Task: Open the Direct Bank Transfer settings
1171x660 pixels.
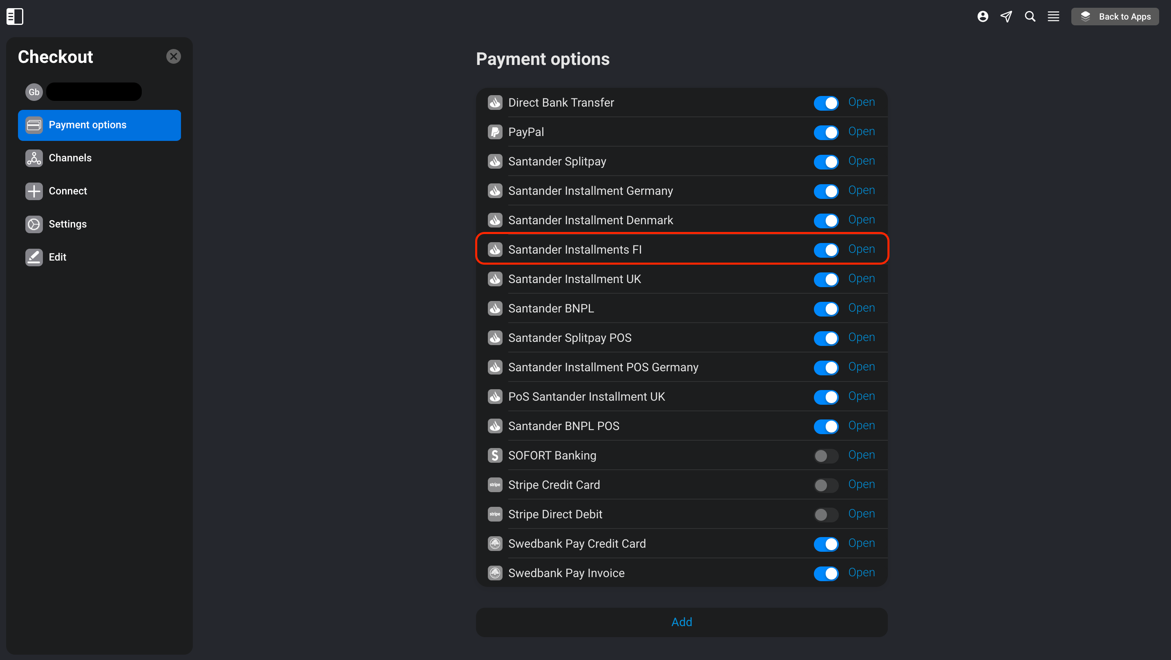Action: click(x=861, y=102)
